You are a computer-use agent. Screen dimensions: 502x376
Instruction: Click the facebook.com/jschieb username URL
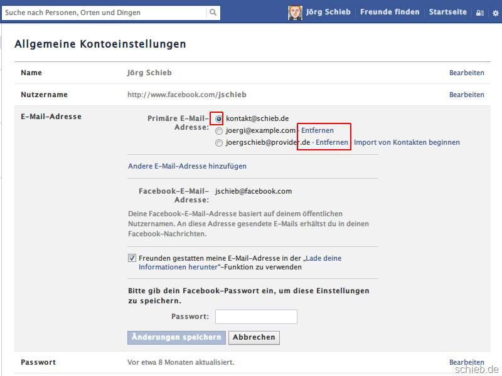[x=186, y=95]
